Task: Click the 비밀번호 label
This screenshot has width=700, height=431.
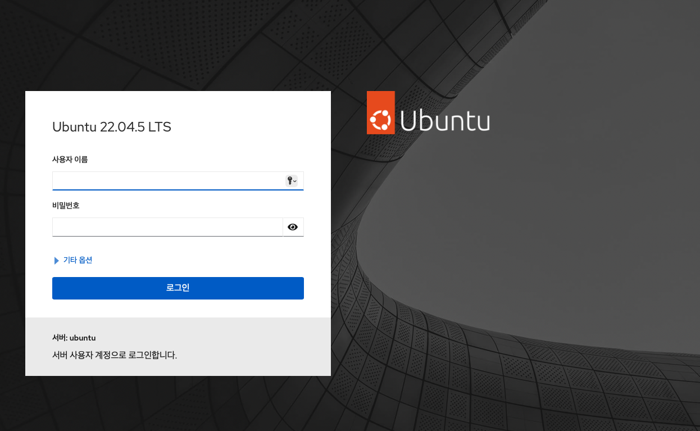Action: pos(66,206)
